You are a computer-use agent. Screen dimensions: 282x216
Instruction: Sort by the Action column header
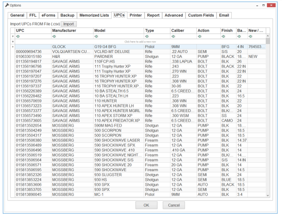(x=209, y=30)
